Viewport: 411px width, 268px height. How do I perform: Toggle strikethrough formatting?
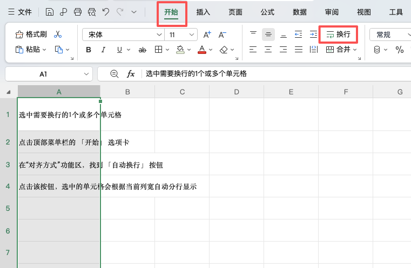tap(143, 50)
